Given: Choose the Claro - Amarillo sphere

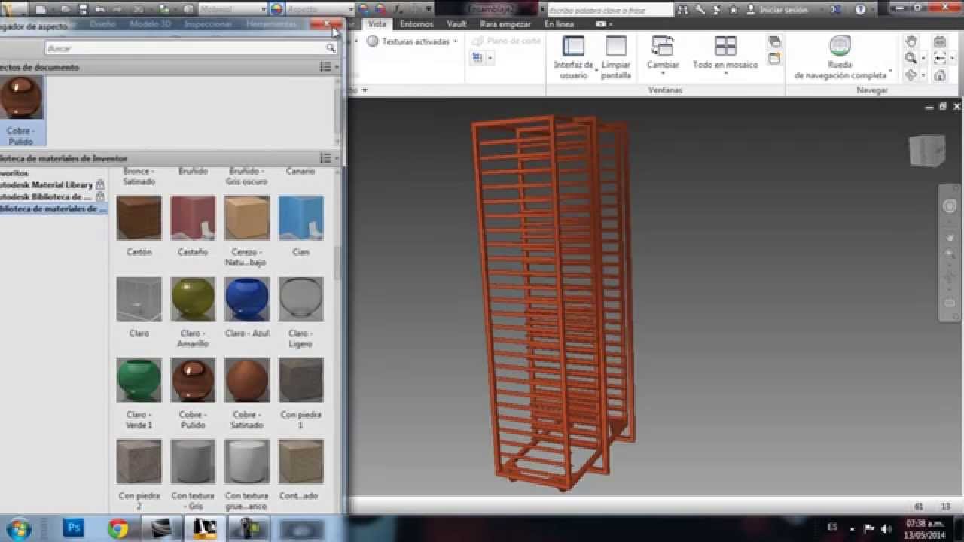Looking at the screenshot, I should click(x=193, y=299).
